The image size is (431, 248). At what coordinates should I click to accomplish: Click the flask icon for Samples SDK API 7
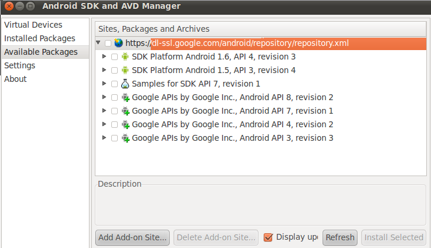click(x=125, y=84)
